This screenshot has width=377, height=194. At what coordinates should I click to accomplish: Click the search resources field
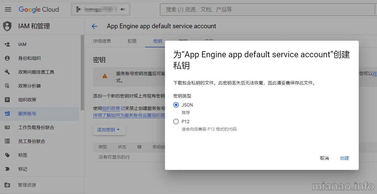(x=268, y=10)
